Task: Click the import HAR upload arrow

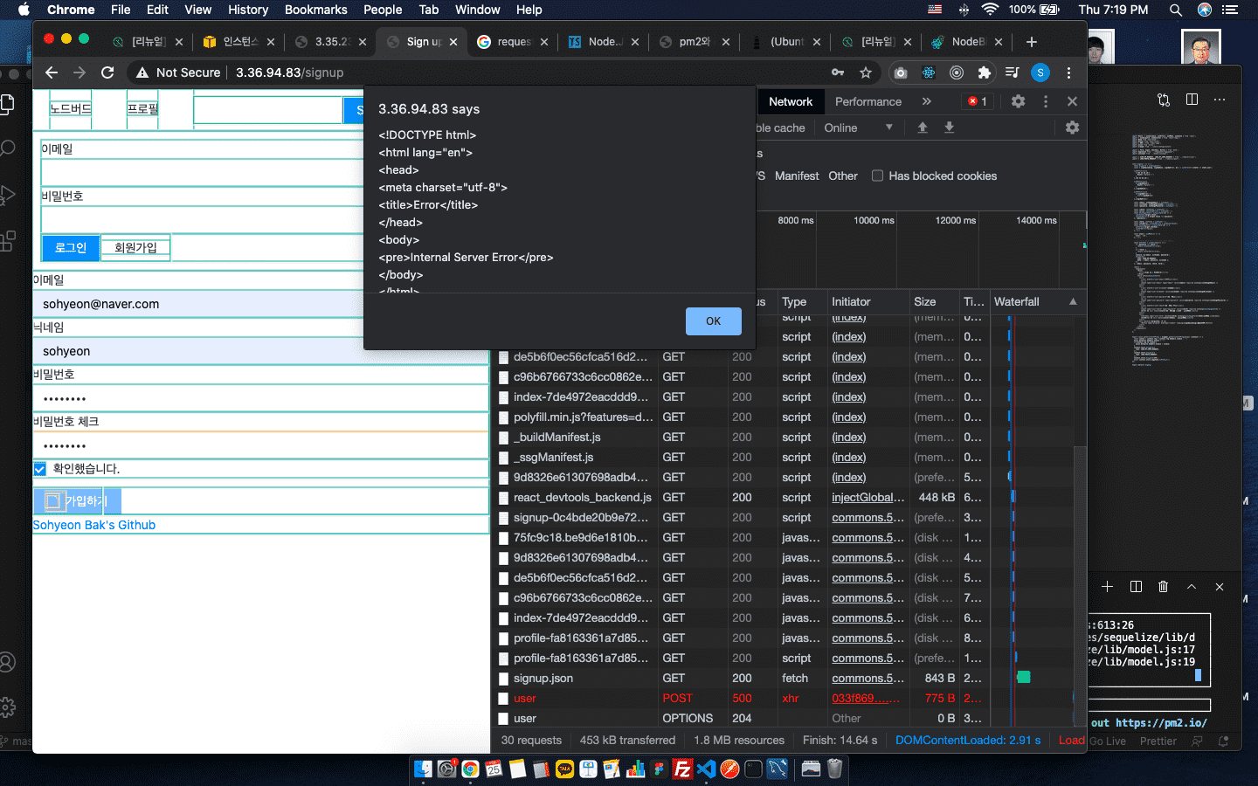Action: point(923,128)
